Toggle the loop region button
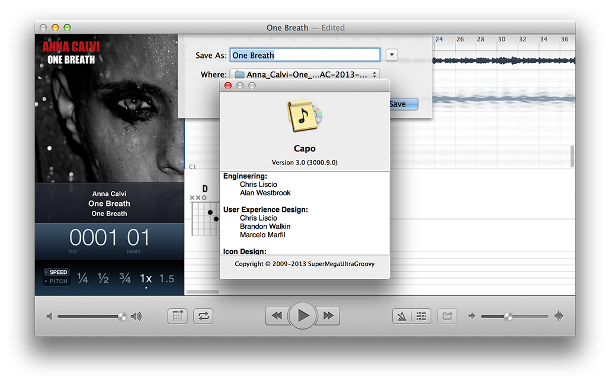The image size is (609, 384). pyautogui.click(x=203, y=316)
